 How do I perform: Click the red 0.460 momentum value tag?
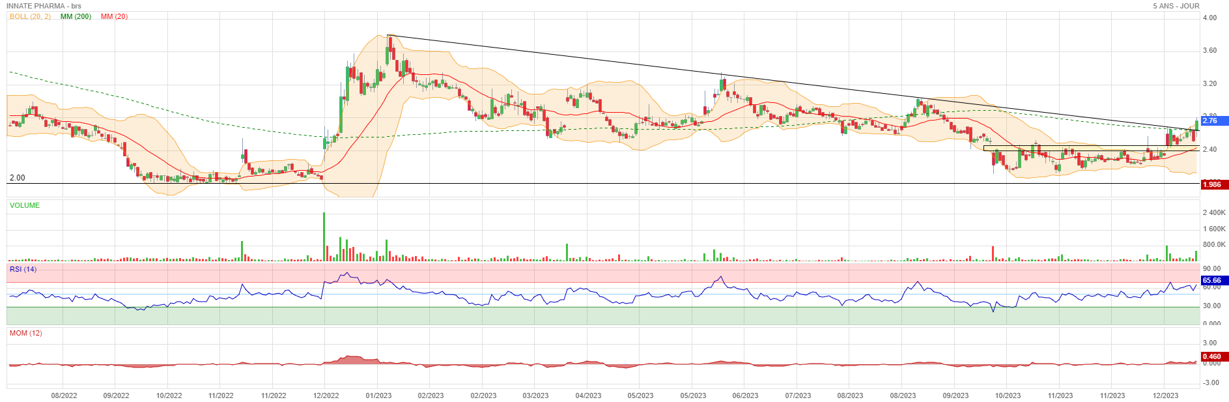coord(1214,356)
